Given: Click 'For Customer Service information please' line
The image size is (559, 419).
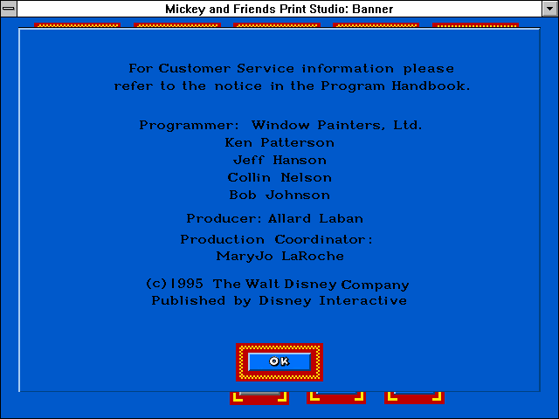Looking at the screenshot, I should coord(291,68).
